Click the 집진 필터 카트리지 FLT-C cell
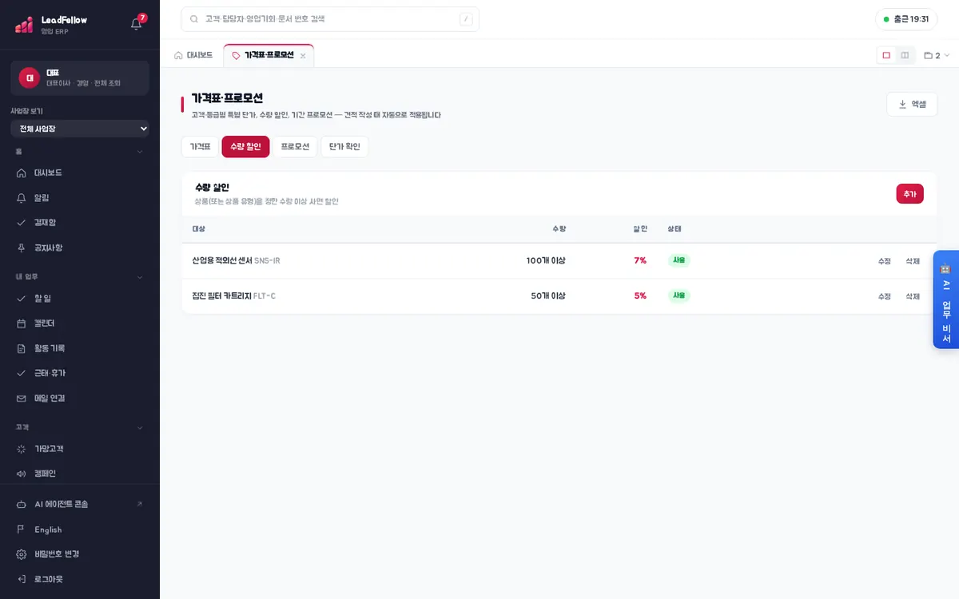The image size is (959, 599). 233,296
